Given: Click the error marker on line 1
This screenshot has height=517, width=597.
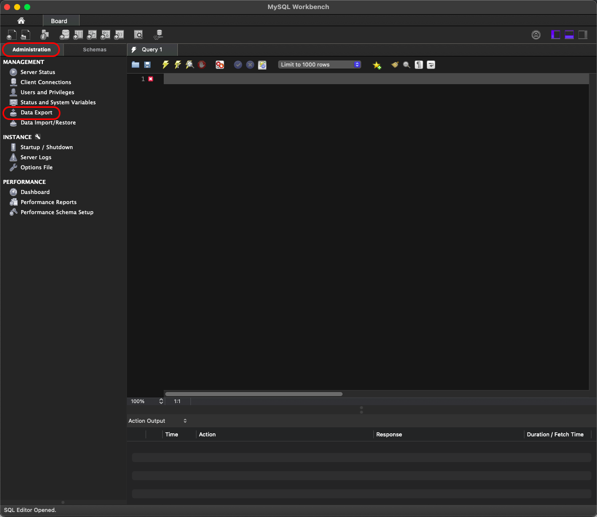Looking at the screenshot, I should point(151,79).
